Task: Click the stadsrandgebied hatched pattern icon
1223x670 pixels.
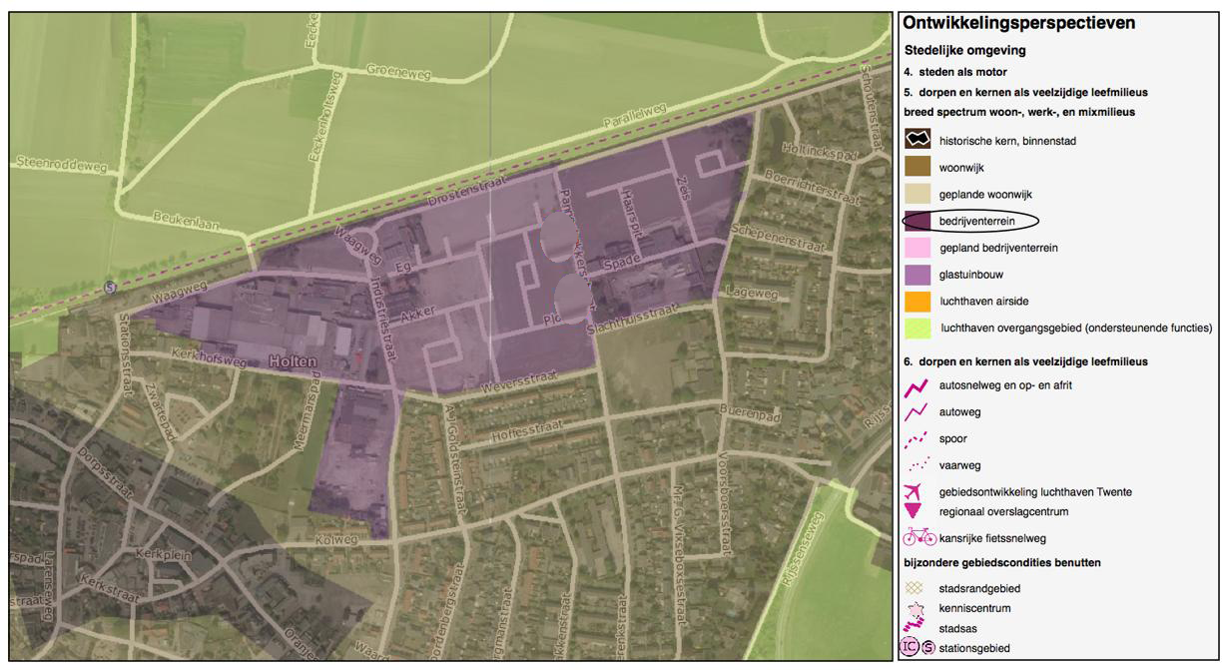Action: coord(915,588)
